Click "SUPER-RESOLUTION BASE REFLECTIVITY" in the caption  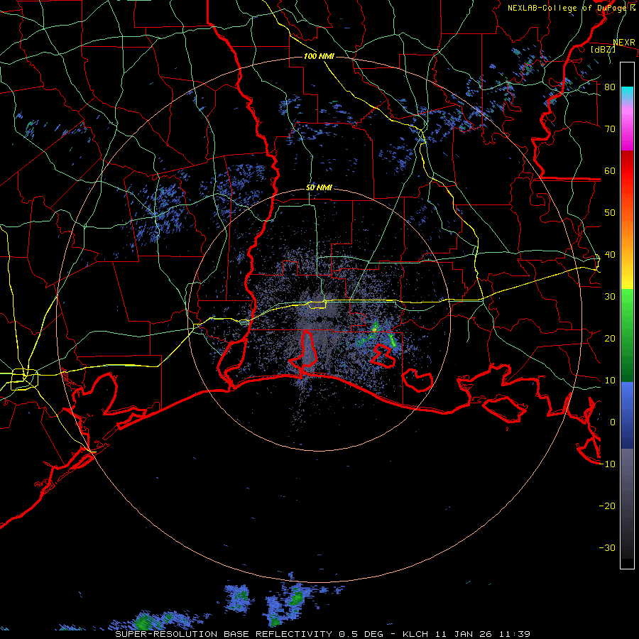[x=224, y=634]
